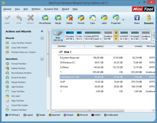Viewport: 157px width, 123px height.
Task: Click the Check File System link
Action: coord(20,105)
